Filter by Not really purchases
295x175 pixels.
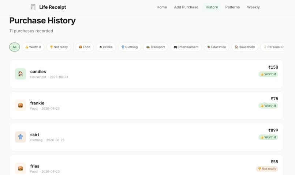59,47
